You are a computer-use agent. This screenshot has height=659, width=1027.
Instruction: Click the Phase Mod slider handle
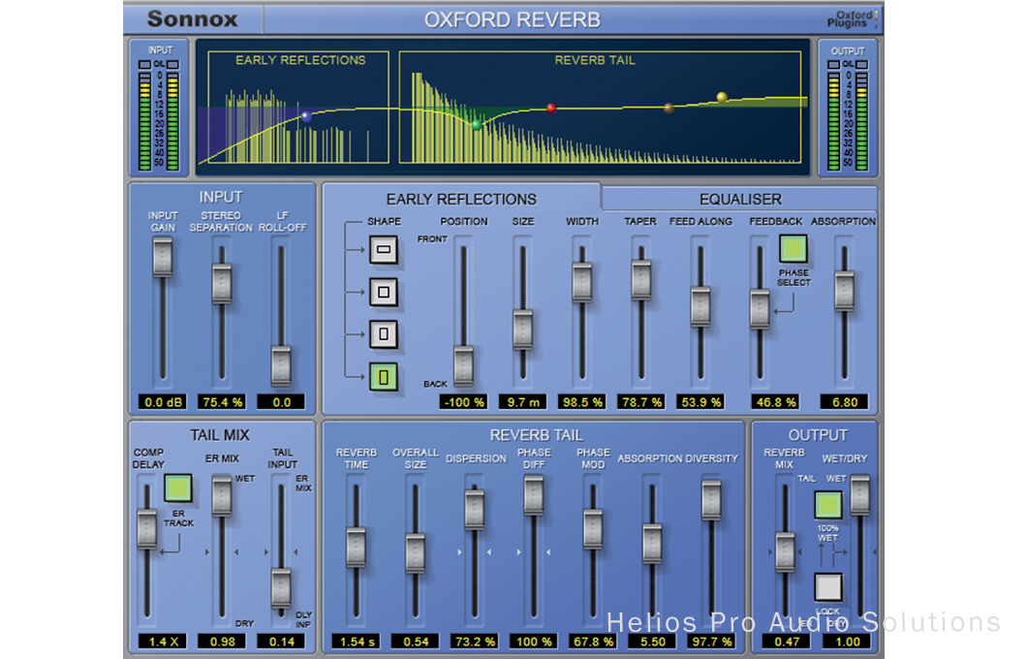click(x=593, y=529)
